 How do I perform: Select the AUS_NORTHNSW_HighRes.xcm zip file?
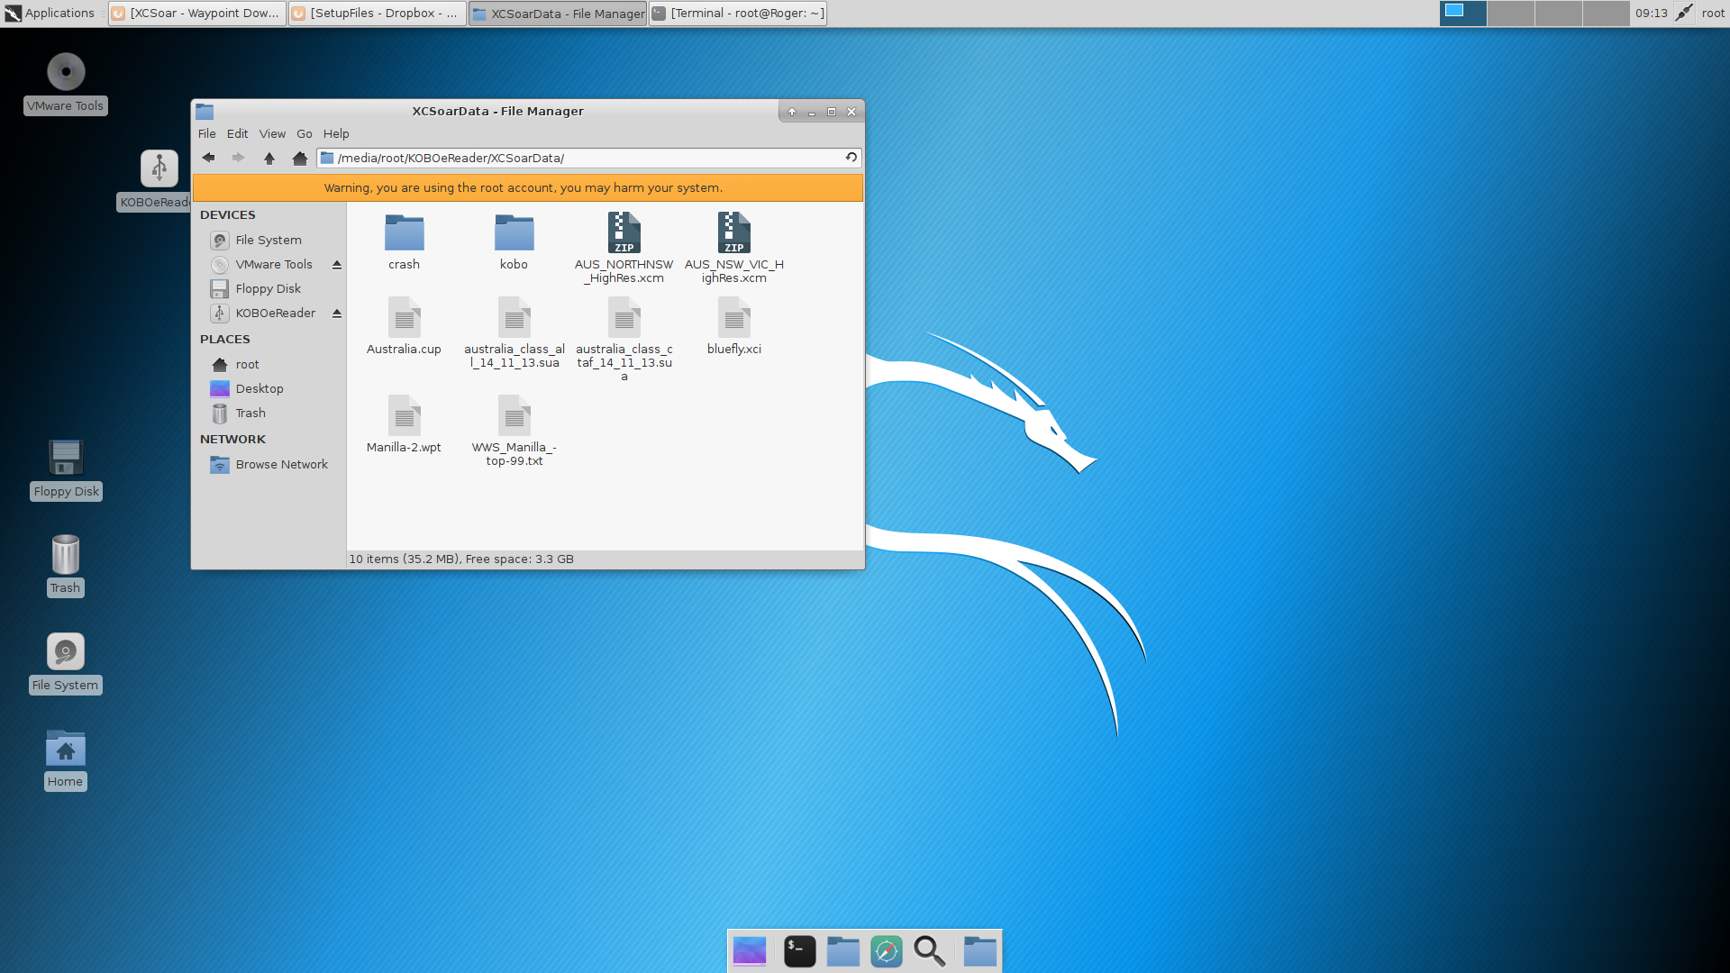tap(624, 233)
